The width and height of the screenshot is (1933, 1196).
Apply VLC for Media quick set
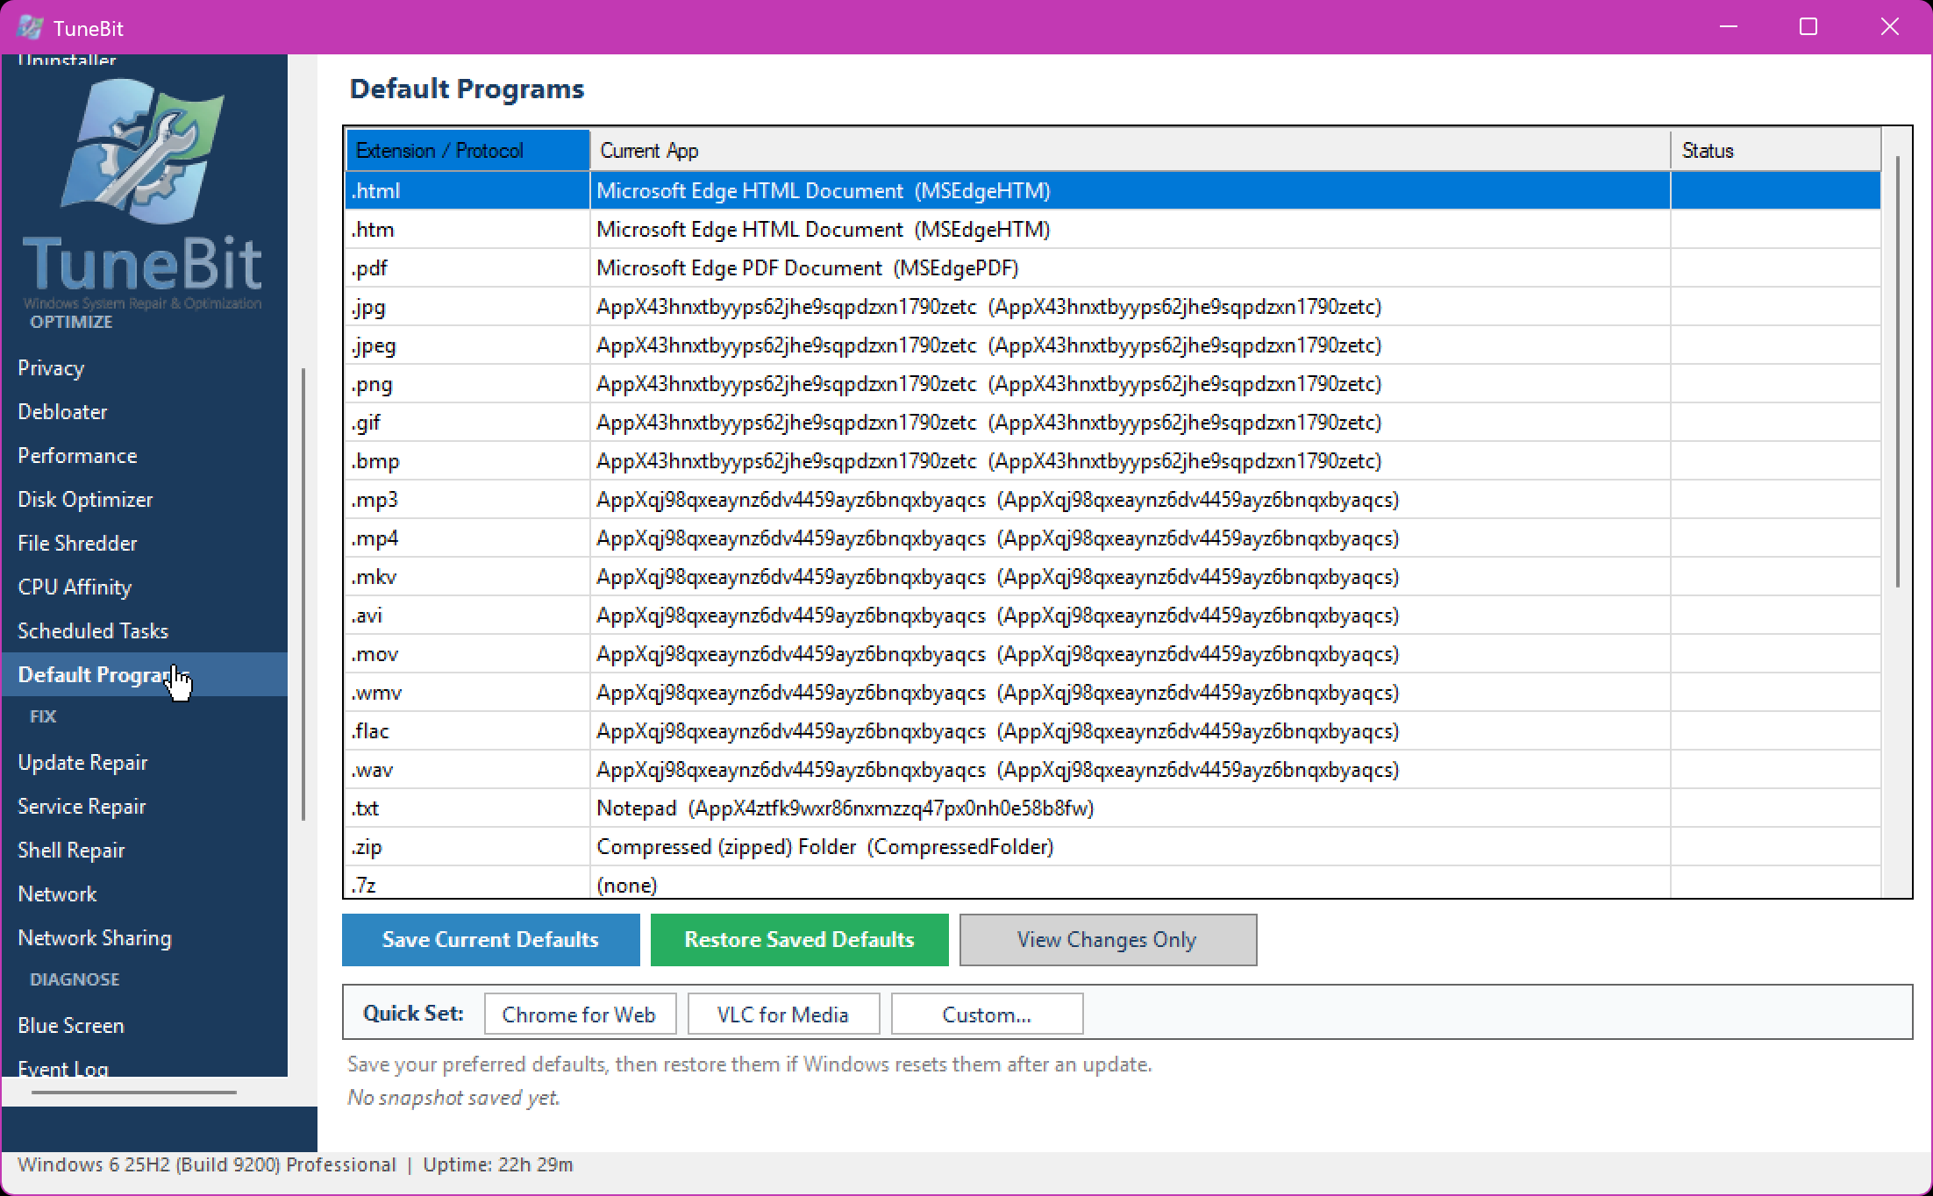click(x=783, y=1014)
